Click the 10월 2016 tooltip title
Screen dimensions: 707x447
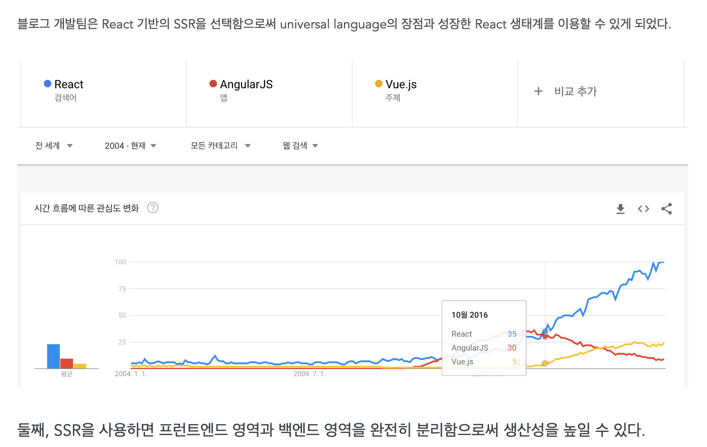tap(470, 315)
